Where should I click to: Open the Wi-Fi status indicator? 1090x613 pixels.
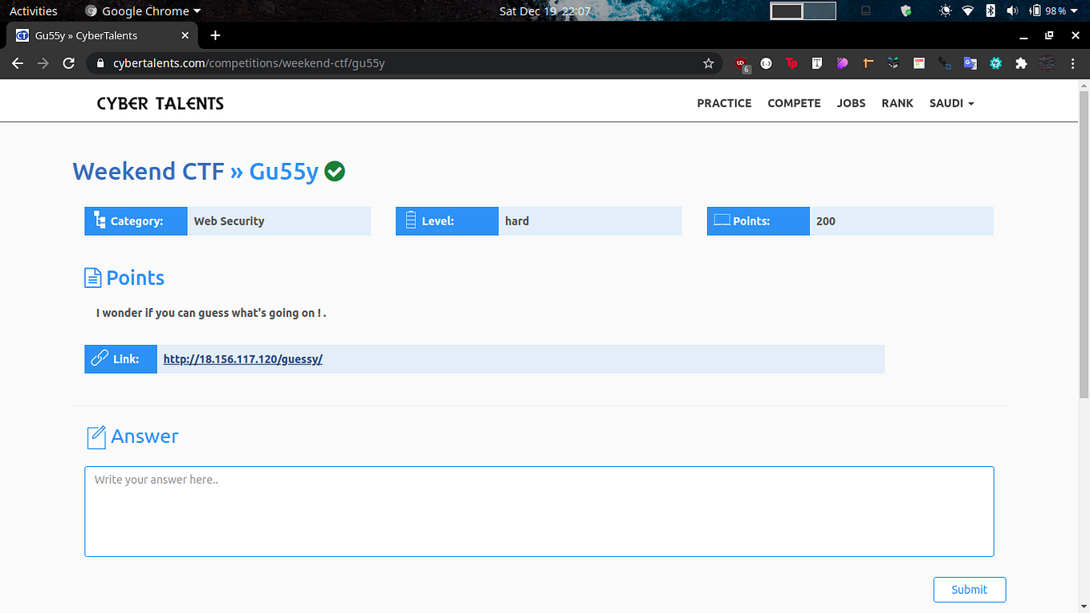pyautogui.click(x=968, y=11)
